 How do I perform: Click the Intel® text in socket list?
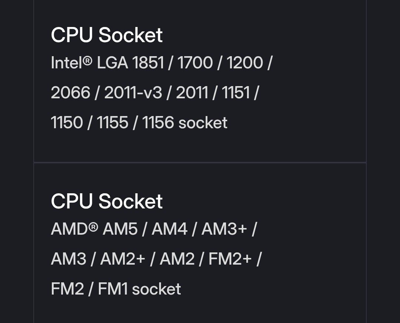tap(71, 62)
